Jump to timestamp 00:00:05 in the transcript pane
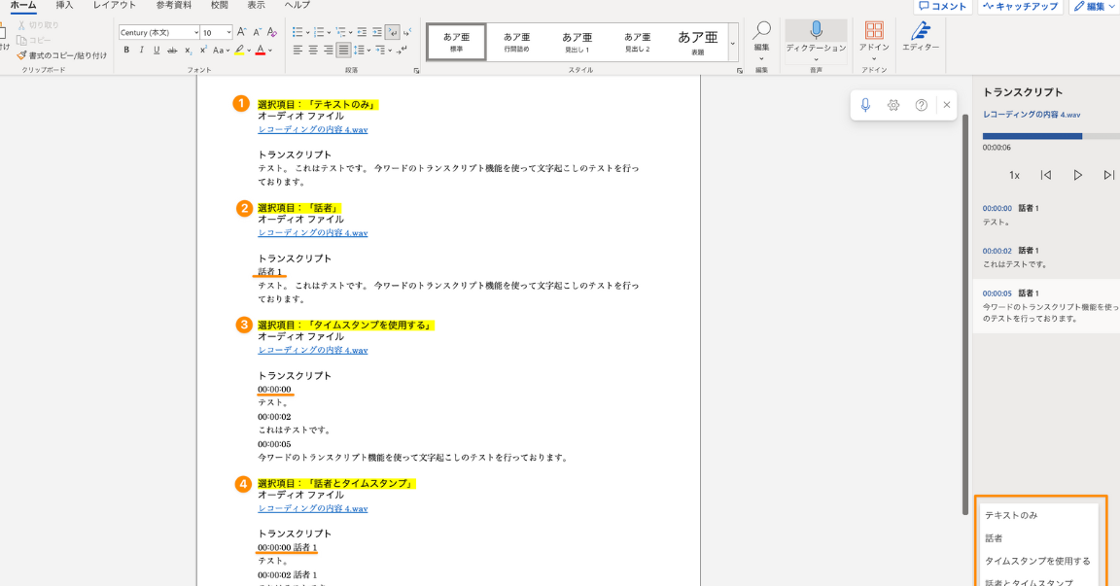The width and height of the screenshot is (1120, 586). (x=997, y=293)
